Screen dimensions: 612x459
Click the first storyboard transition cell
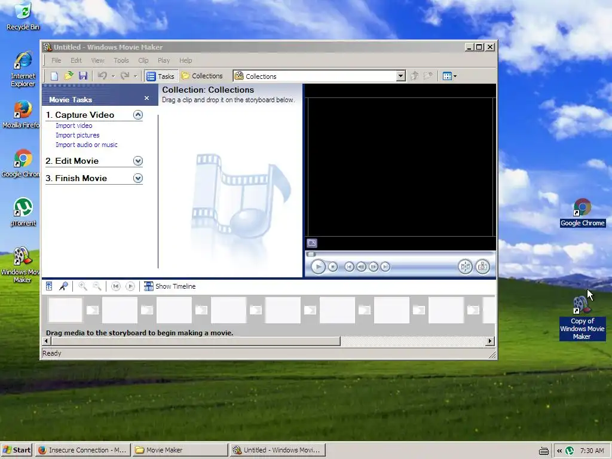(93, 310)
